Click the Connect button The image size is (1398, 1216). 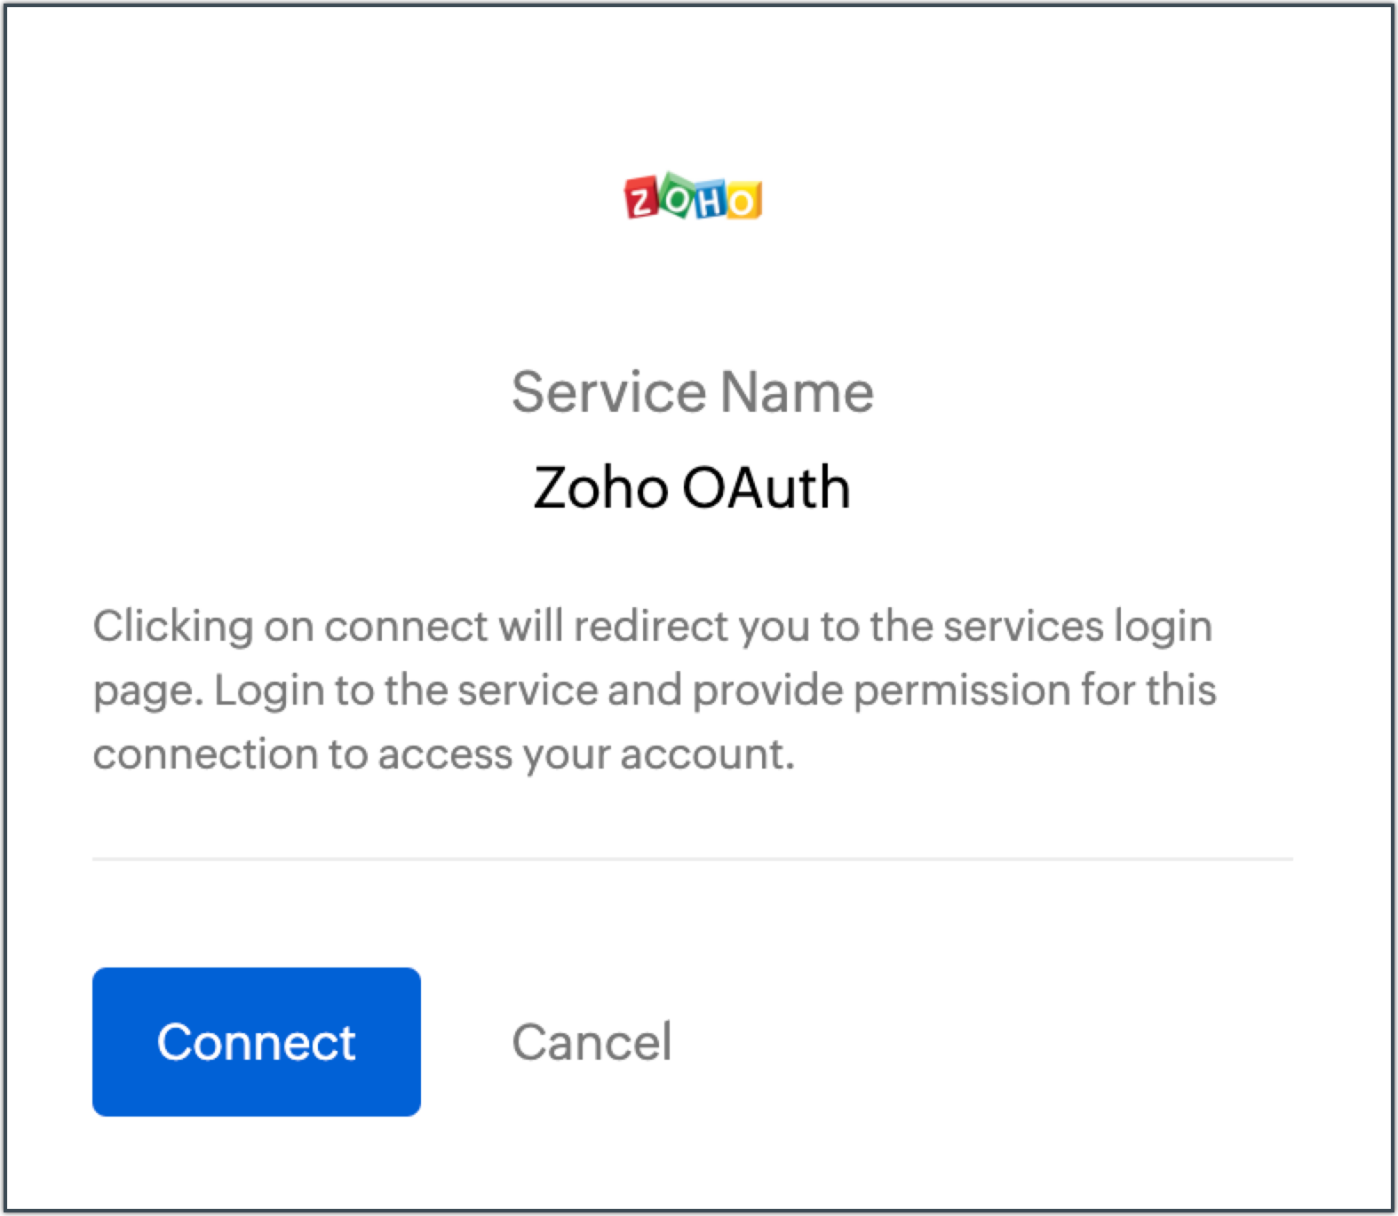(x=256, y=1041)
